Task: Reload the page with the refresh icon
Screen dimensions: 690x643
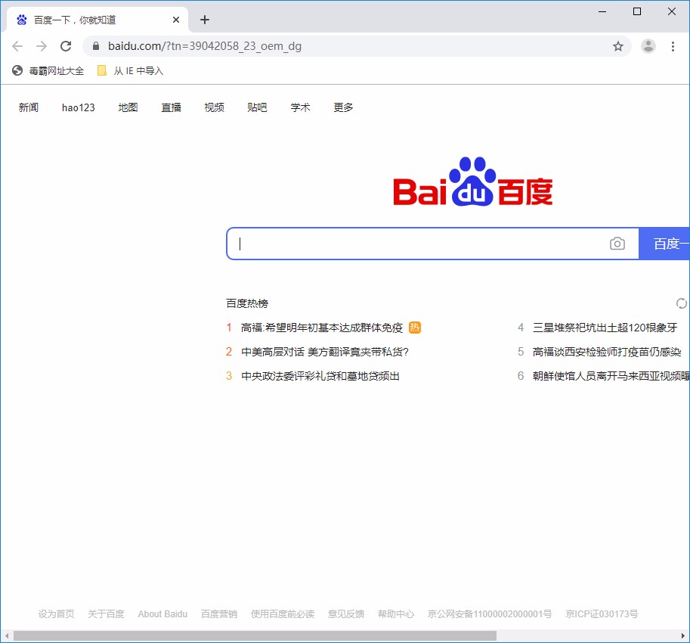Action: (x=66, y=45)
